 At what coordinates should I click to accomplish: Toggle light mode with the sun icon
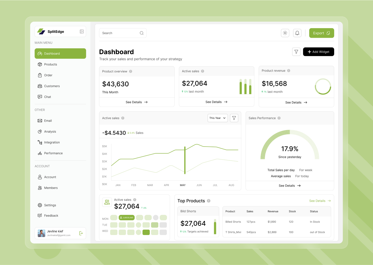tap(285, 33)
